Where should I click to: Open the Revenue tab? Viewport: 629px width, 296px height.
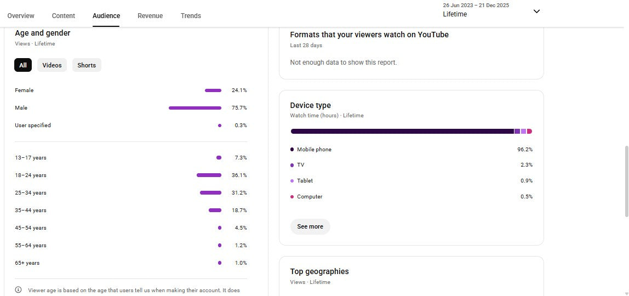150,16
